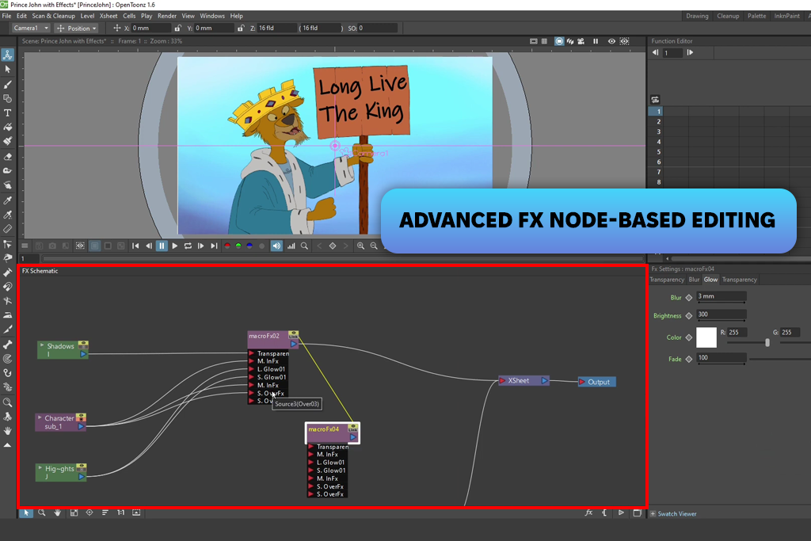Toggle Highlights node preview eye icon
The image size is (811, 541).
pyautogui.click(x=82, y=467)
